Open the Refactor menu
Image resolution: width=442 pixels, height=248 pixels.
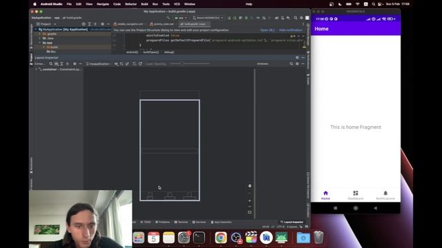pos(131,4)
